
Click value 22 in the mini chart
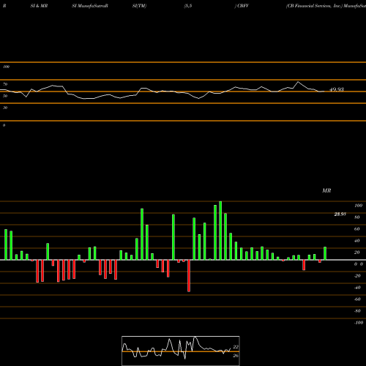click(236, 347)
